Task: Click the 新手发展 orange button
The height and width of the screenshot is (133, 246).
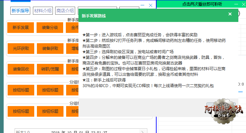Action: 21,28
